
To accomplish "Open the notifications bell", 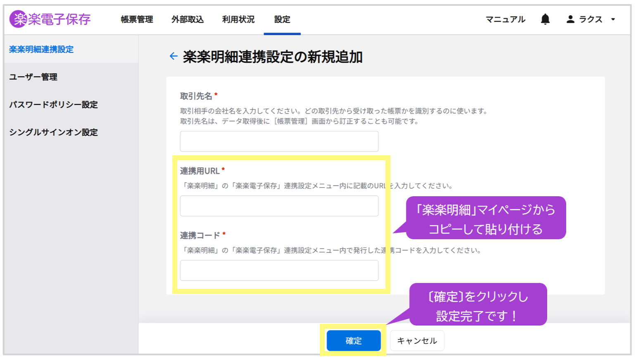I will pos(545,19).
